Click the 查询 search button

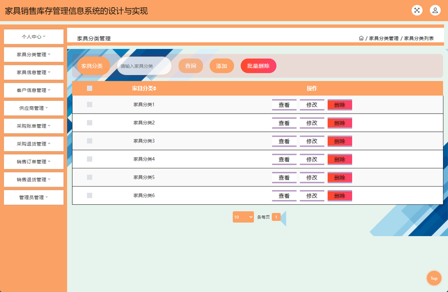191,66
